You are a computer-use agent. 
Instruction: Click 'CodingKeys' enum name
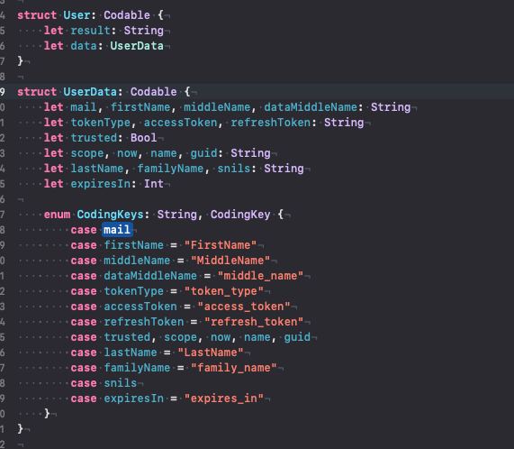tap(110, 215)
